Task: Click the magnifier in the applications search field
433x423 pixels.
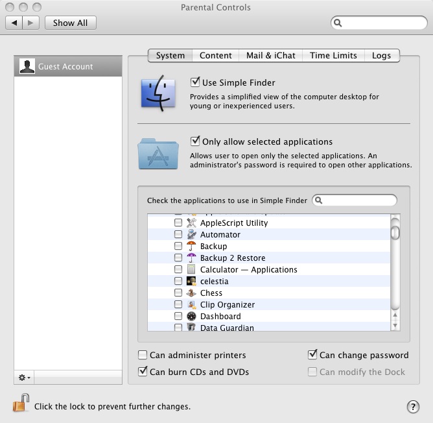Action: (x=318, y=200)
